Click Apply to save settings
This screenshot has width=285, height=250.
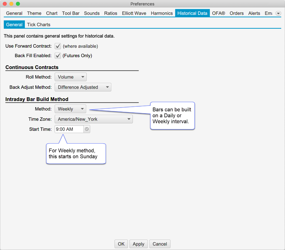[x=139, y=244]
